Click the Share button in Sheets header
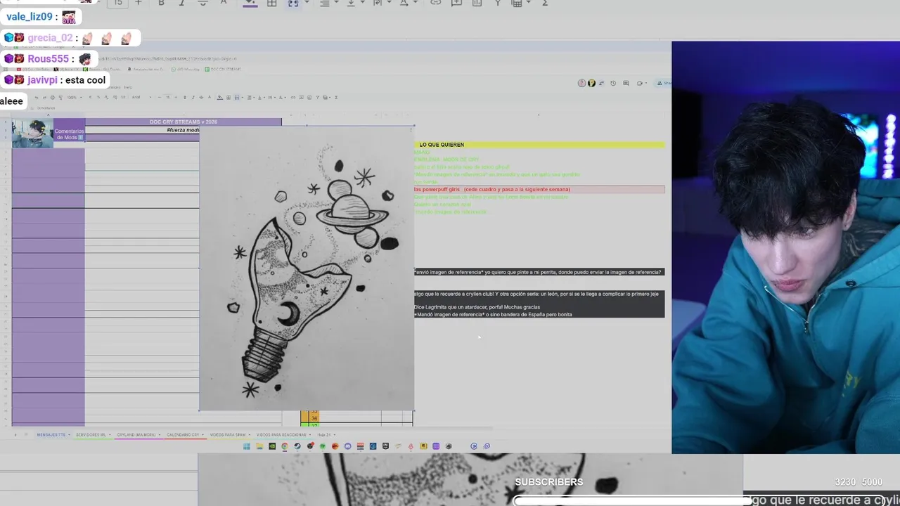This screenshot has width=900, height=506. [x=664, y=83]
